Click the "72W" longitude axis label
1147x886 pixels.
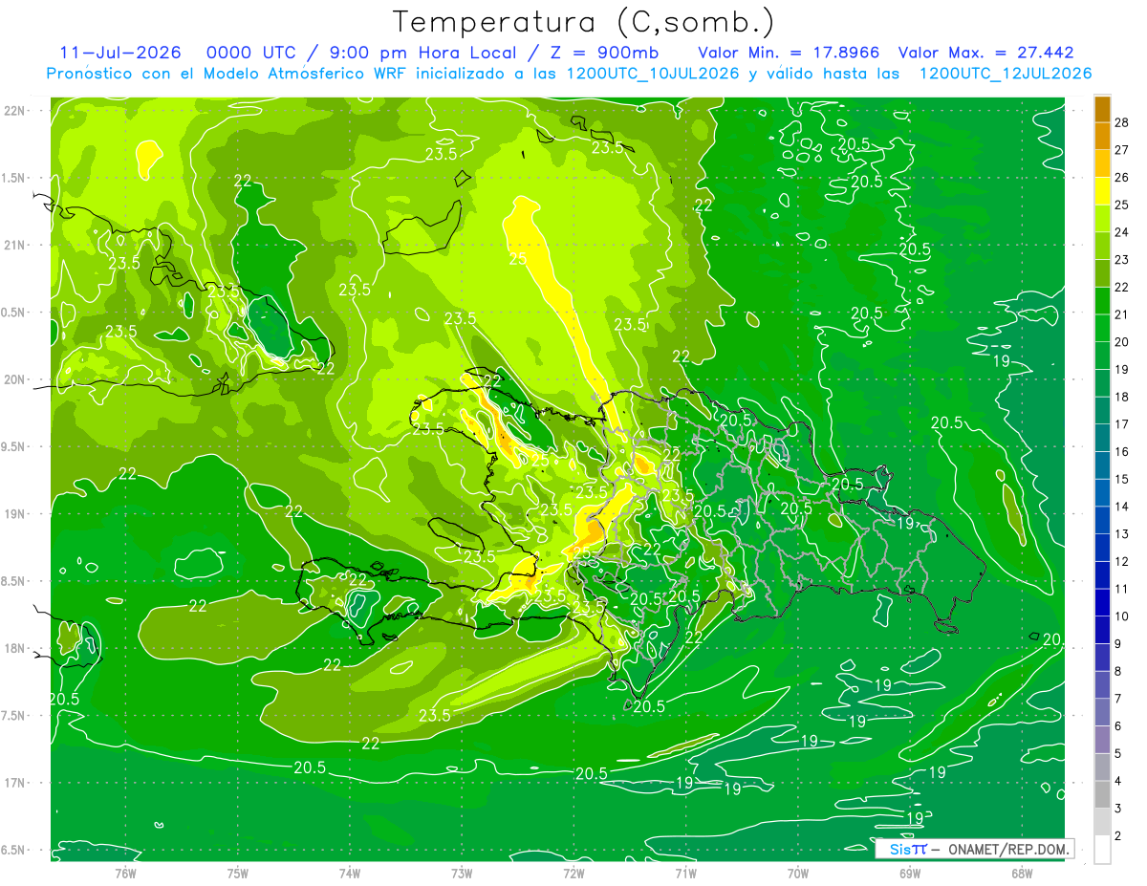click(x=573, y=873)
